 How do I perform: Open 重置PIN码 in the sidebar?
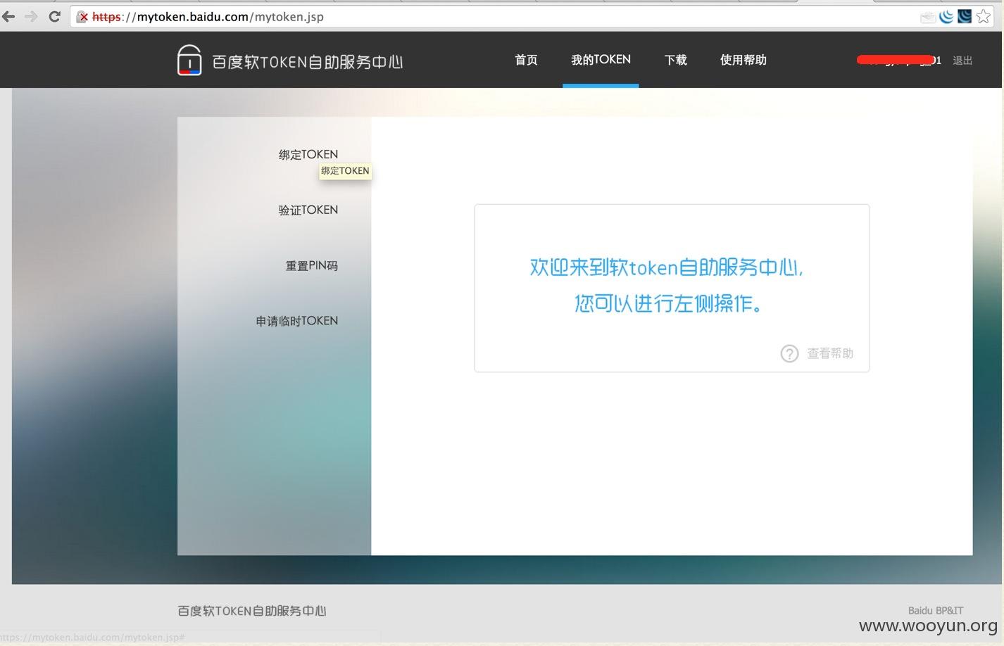pos(311,266)
